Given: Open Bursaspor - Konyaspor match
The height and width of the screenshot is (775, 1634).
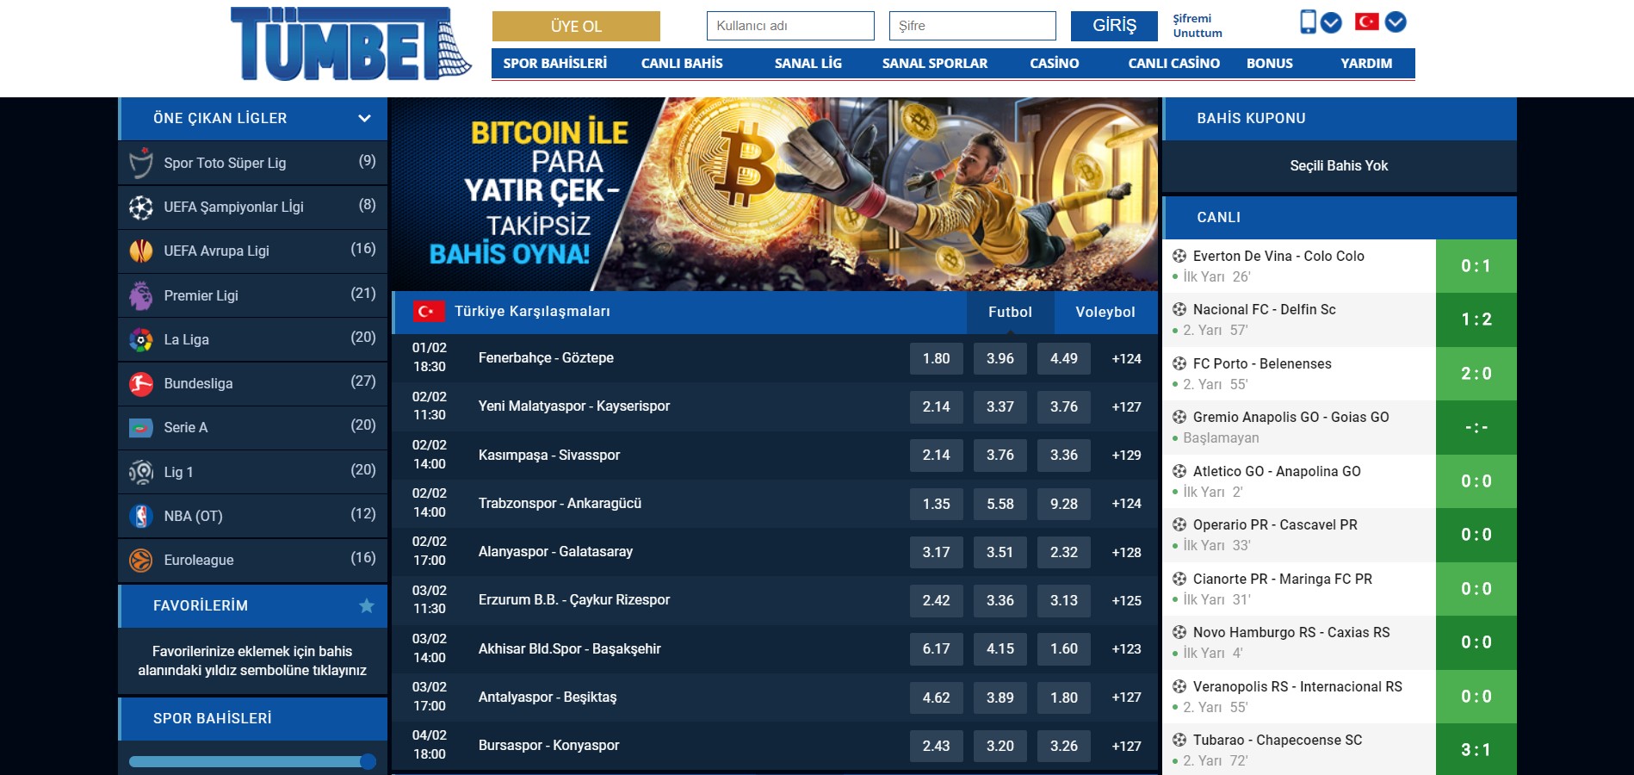Looking at the screenshot, I should [x=549, y=745].
